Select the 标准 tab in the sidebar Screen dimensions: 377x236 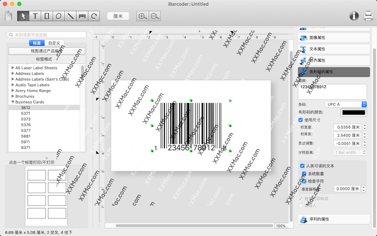(x=36, y=43)
